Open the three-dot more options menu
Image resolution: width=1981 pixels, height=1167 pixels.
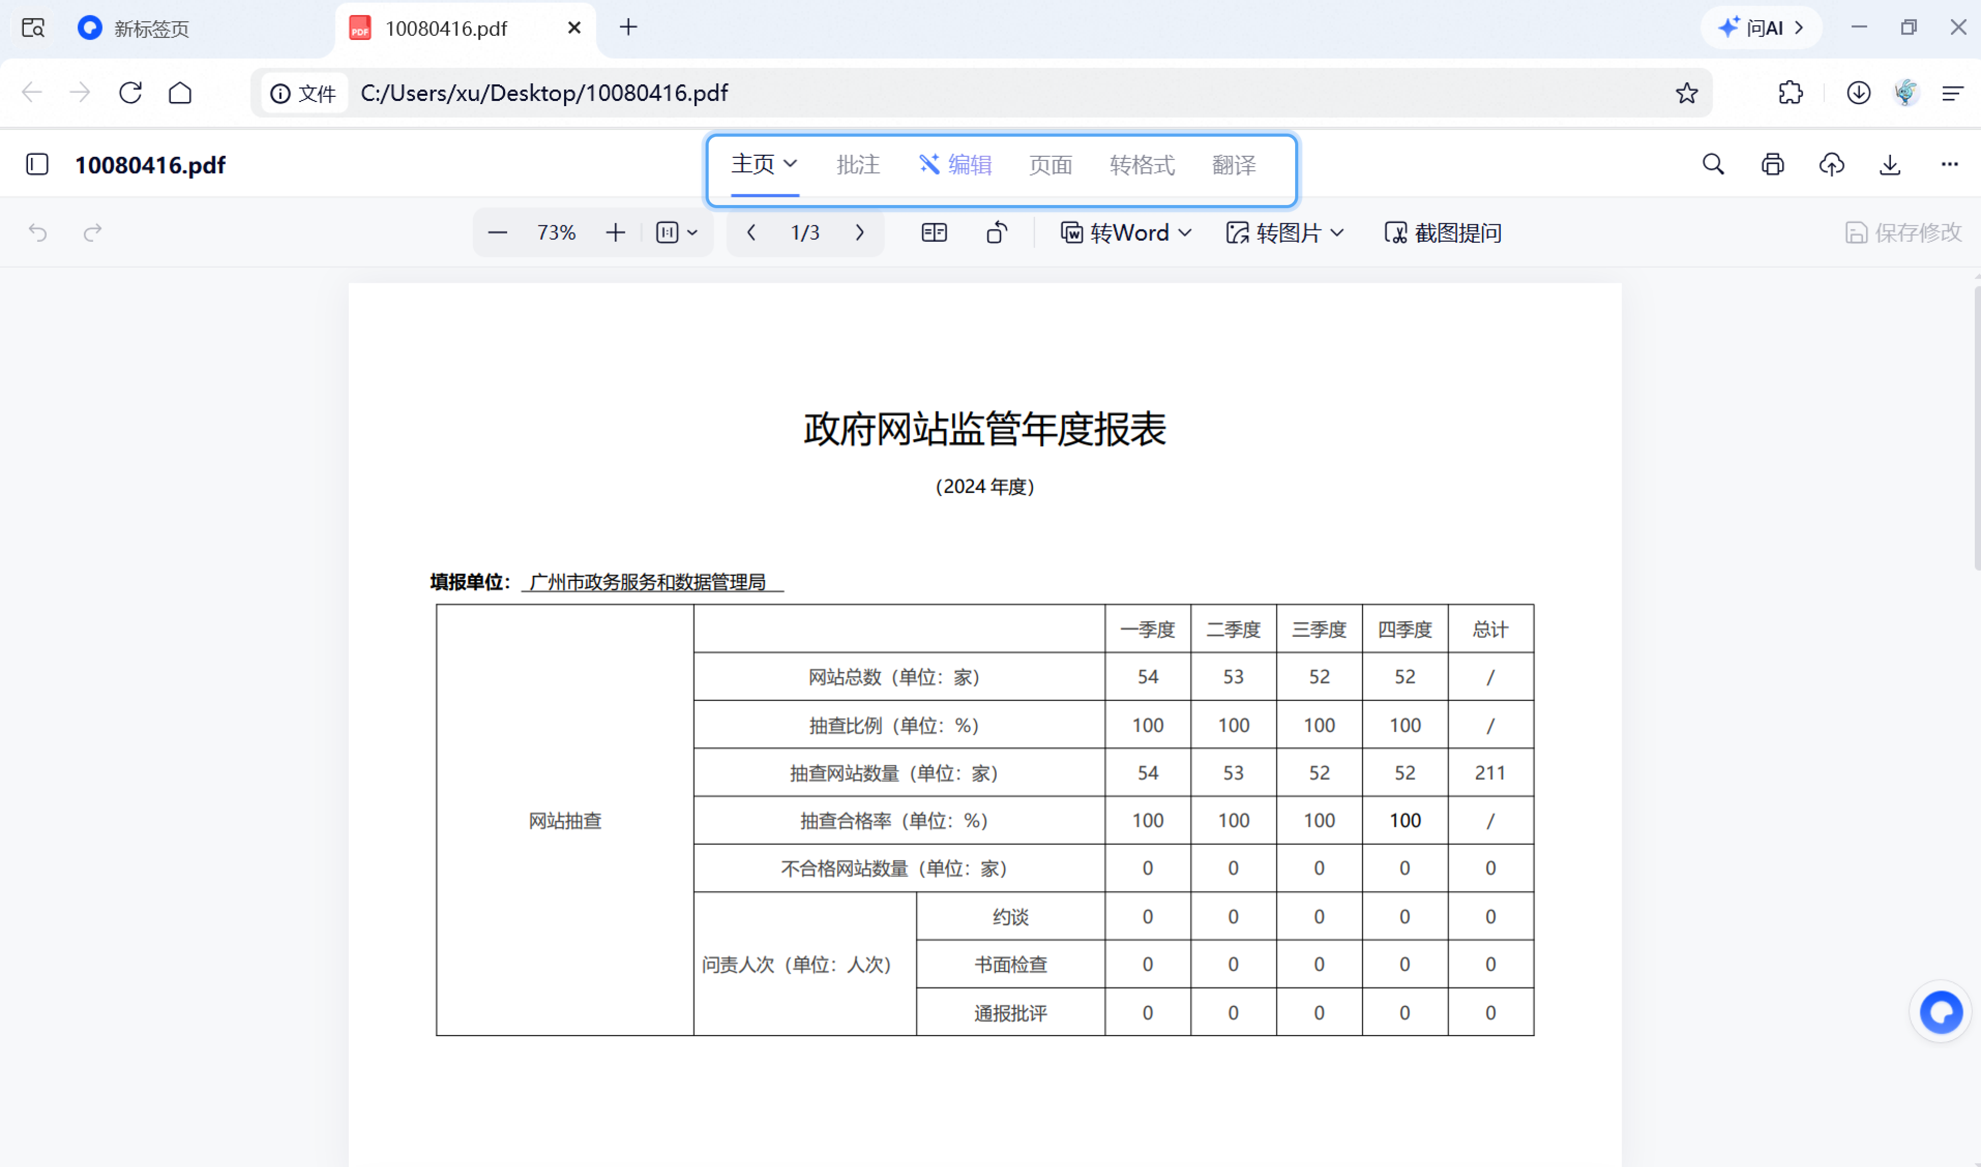click(1949, 164)
